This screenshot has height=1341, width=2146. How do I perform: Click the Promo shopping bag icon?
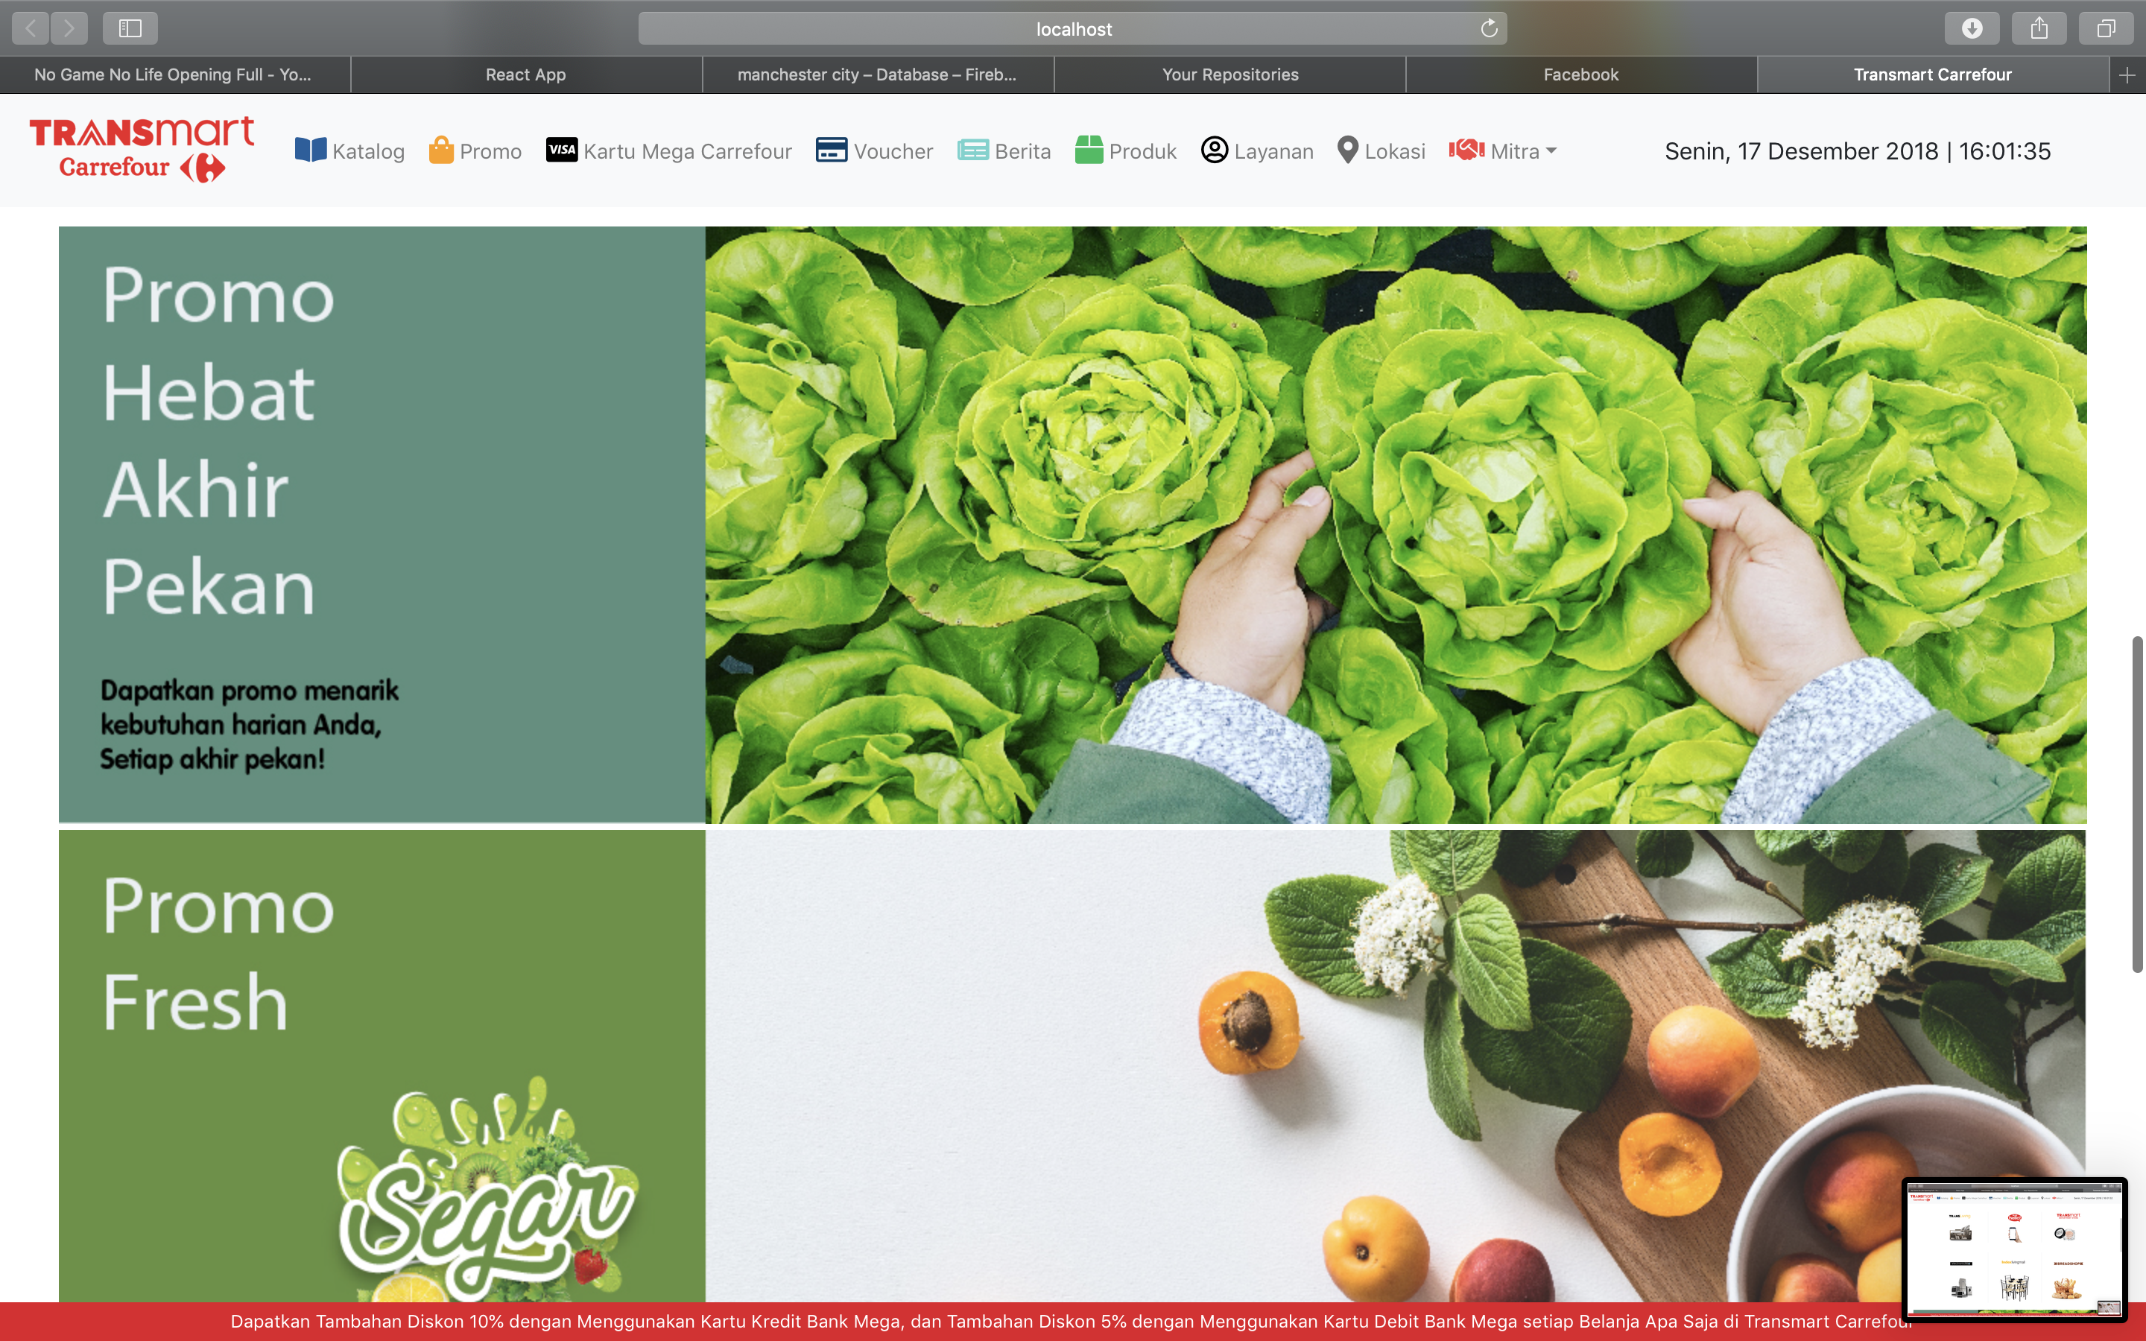pos(440,150)
